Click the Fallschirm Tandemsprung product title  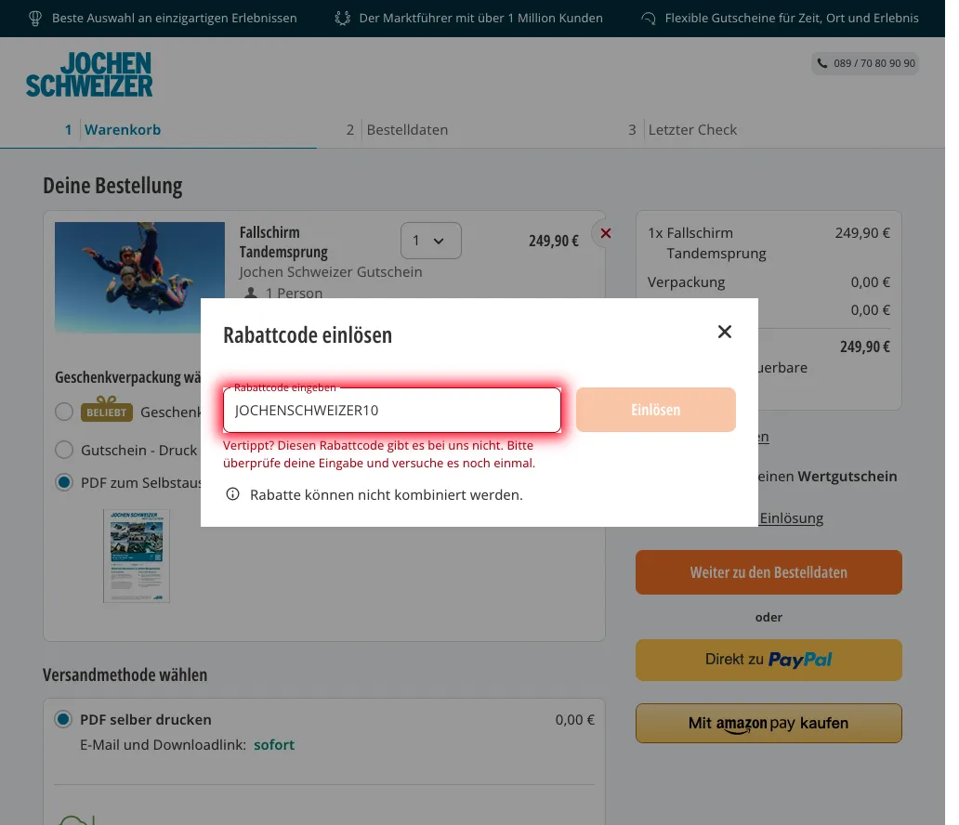point(283,242)
